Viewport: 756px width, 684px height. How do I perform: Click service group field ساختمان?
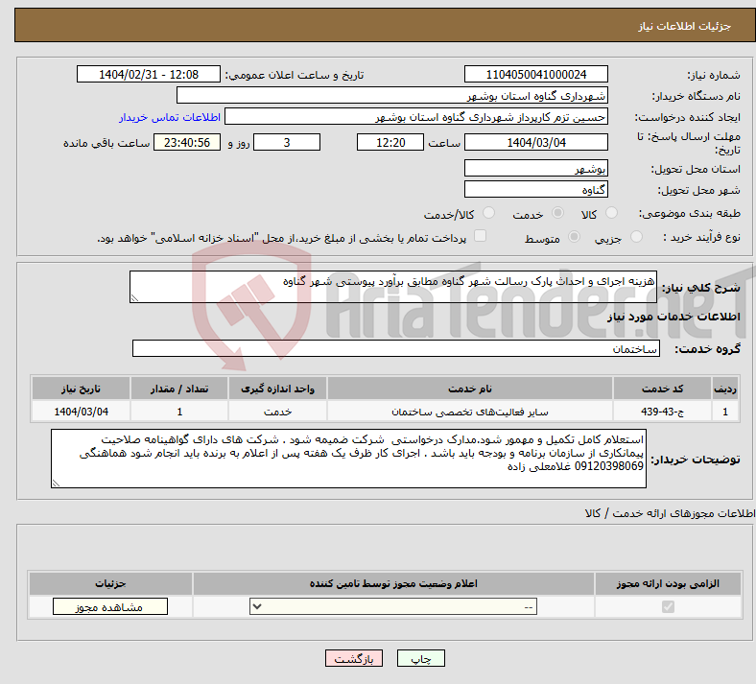coord(396,348)
